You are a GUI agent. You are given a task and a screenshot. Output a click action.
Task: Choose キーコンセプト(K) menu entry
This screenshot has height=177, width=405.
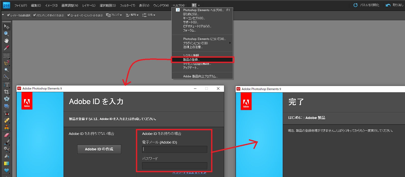(202, 18)
